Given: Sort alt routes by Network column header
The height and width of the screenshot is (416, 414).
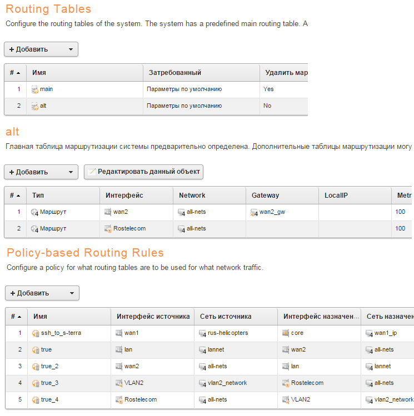Looking at the screenshot, I should (x=192, y=196).
